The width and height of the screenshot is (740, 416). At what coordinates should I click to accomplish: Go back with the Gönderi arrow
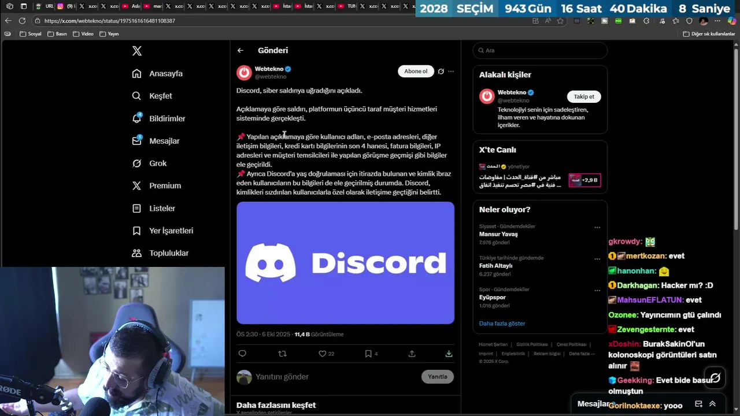point(240,50)
